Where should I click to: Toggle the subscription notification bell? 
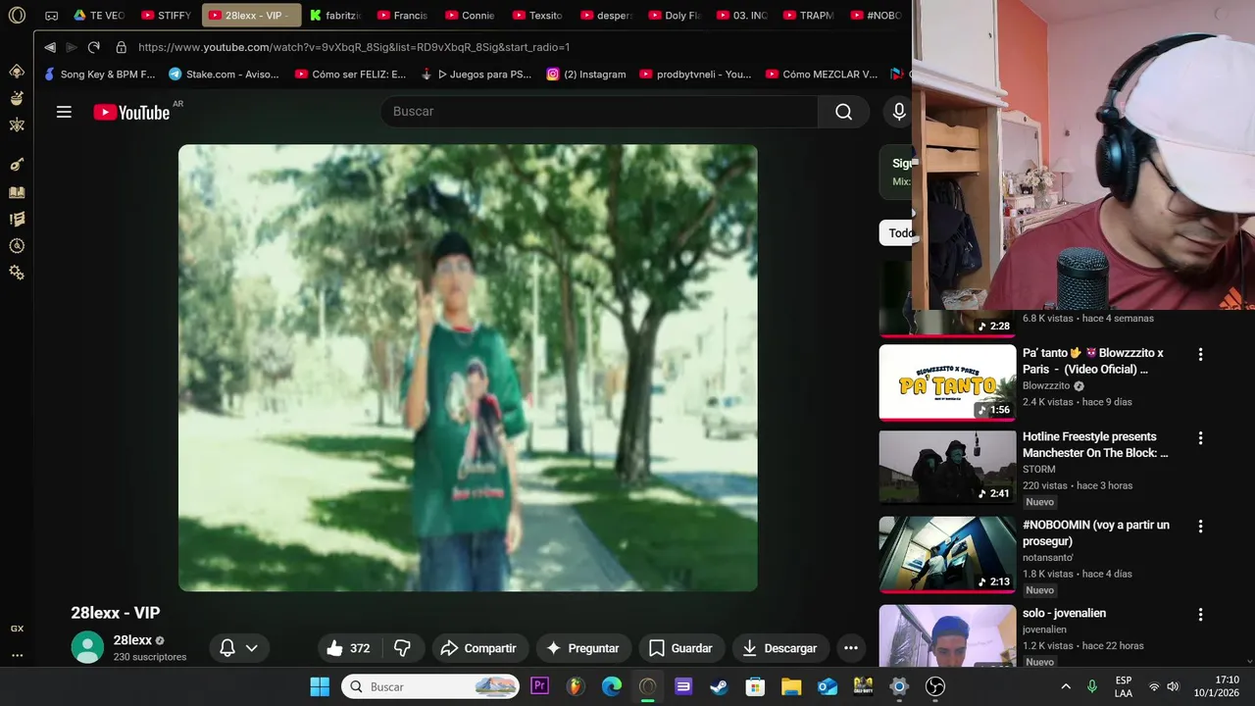tap(227, 648)
